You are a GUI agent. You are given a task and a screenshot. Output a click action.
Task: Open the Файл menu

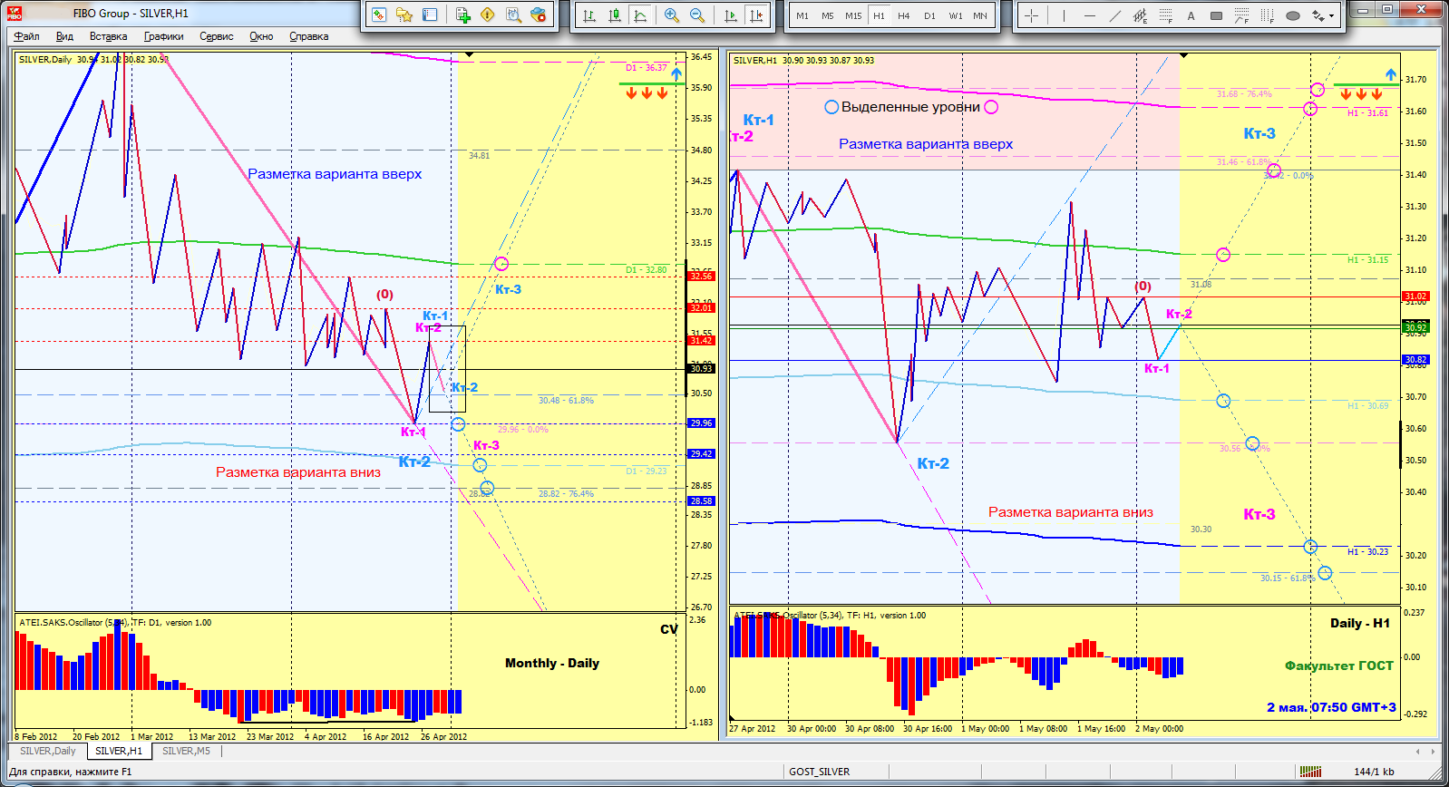pos(26,36)
